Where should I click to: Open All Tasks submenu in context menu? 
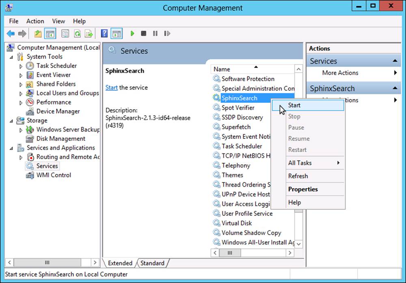[308, 163]
